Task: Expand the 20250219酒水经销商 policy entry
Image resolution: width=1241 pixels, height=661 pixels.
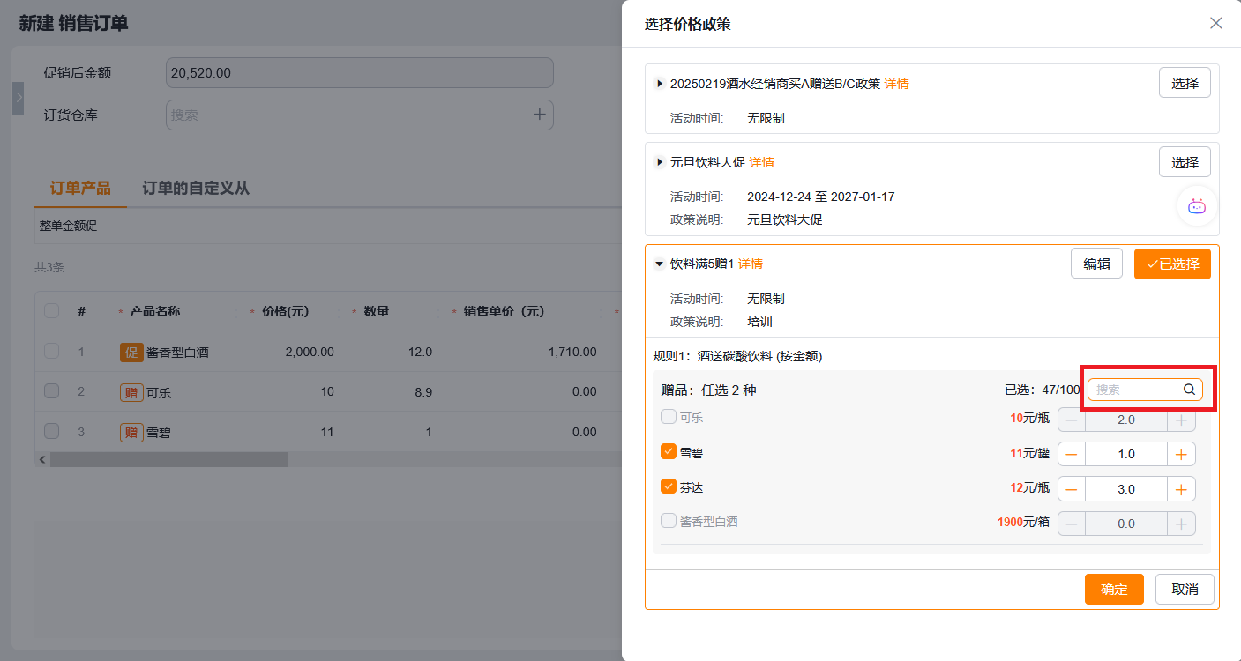Action: [x=659, y=83]
